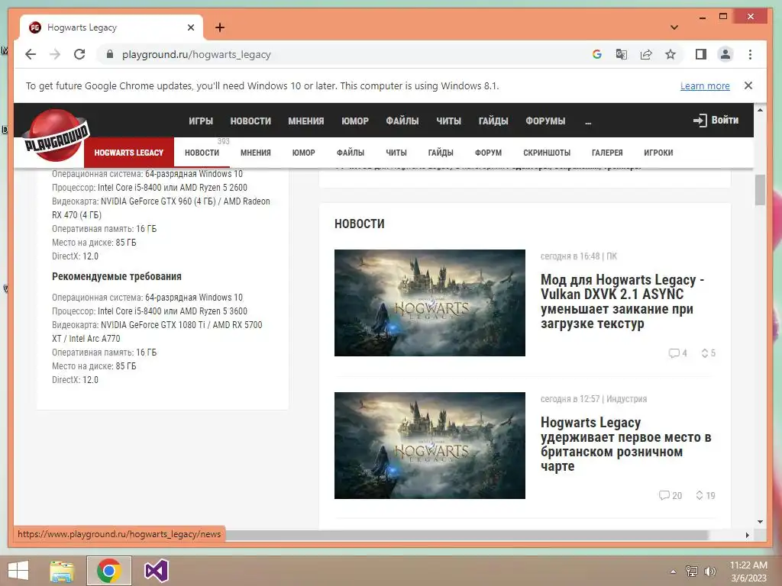Screen dimensions: 782x586
Task: Open МНЕНИЯ in the top black menu
Action: coord(305,121)
